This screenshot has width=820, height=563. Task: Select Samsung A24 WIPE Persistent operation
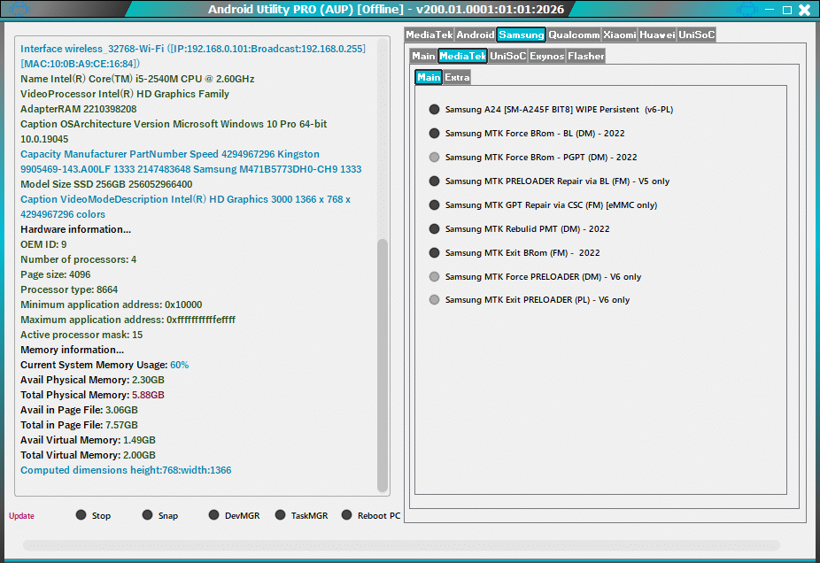click(x=434, y=109)
